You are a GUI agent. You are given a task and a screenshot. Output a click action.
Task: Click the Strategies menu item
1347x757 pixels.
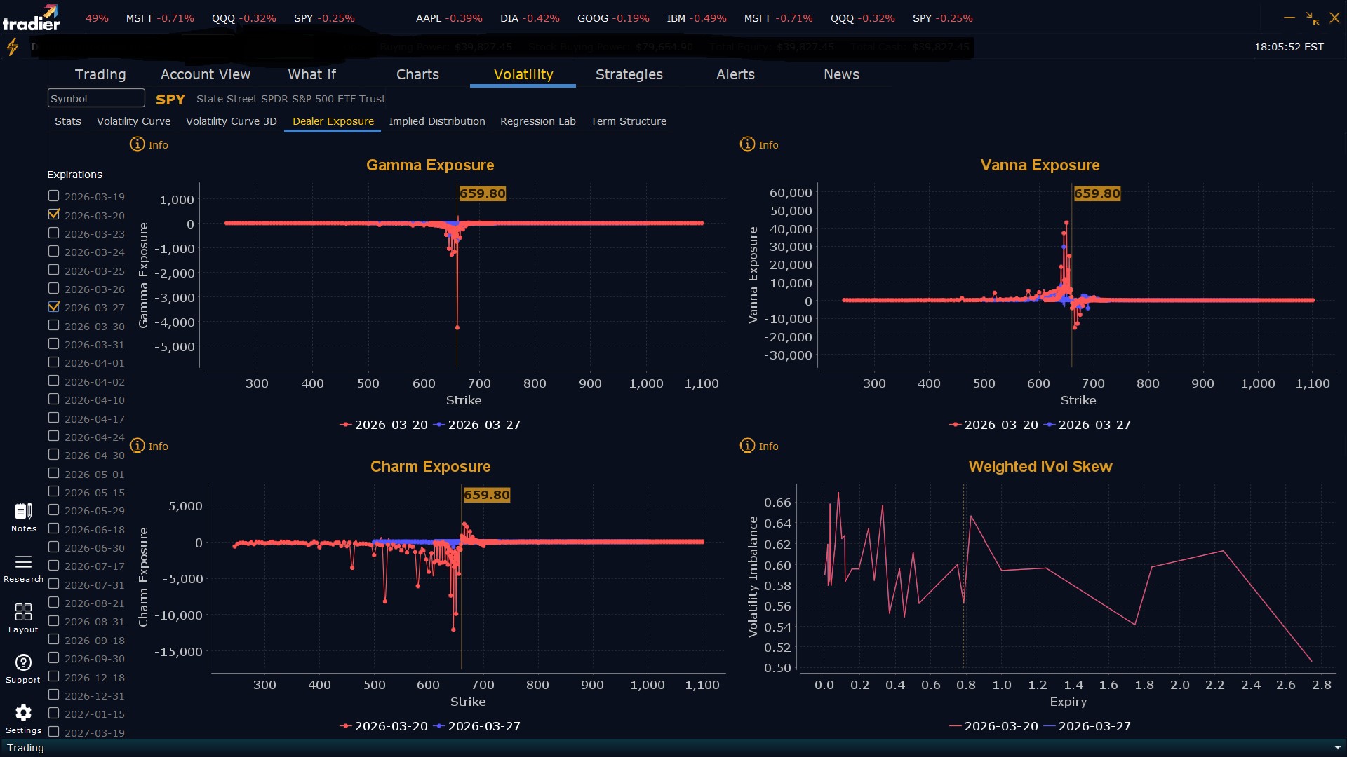(629, 74)
